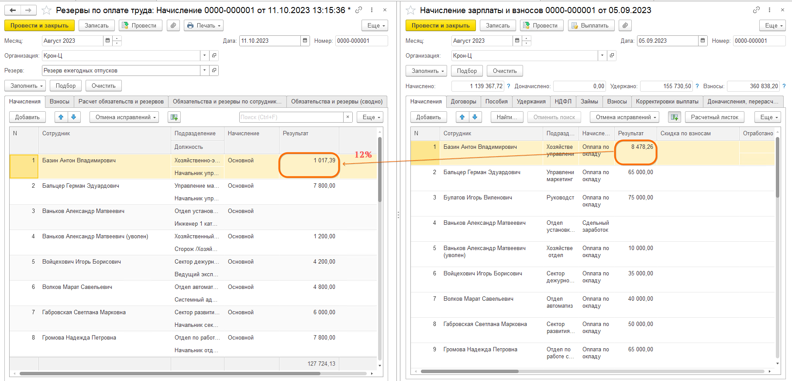Clear the search field with the X
Viewport: 792px width, 381px height.
point(348,117)
